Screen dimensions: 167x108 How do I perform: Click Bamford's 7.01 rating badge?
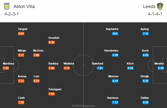point(100,68)
